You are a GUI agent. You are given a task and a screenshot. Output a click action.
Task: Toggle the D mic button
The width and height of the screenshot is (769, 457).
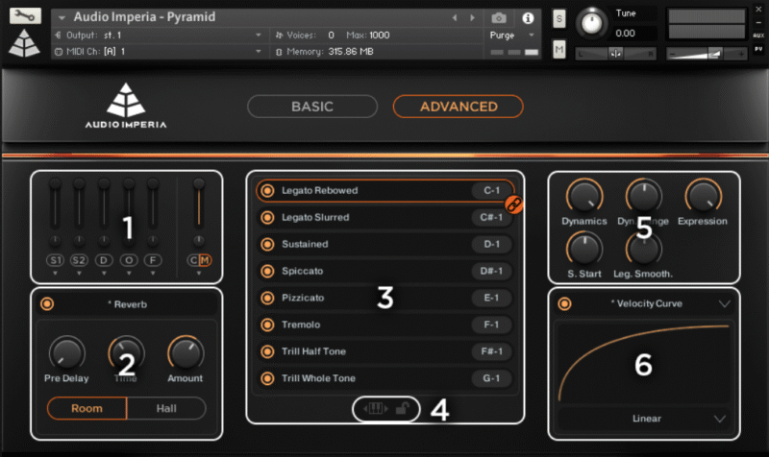click(104, 260)
